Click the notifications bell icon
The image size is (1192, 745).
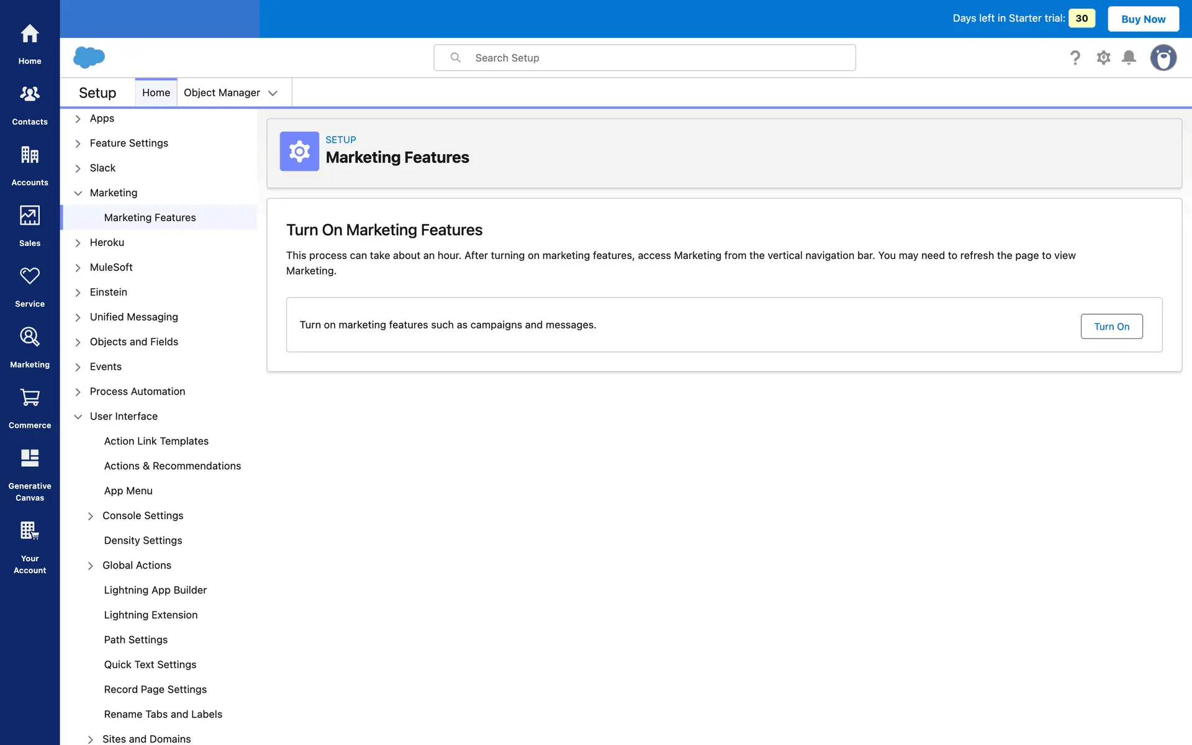(x=1129, y=58)
